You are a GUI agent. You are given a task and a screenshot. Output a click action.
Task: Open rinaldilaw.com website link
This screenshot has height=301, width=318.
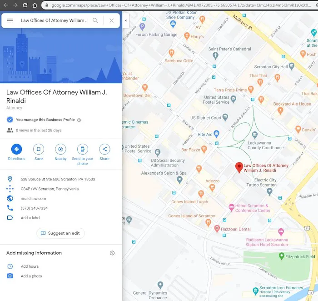coord(33,199)
